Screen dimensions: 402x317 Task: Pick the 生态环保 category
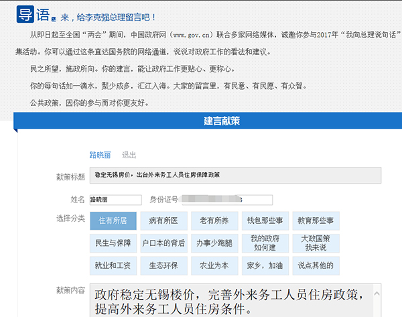[163, 265]
